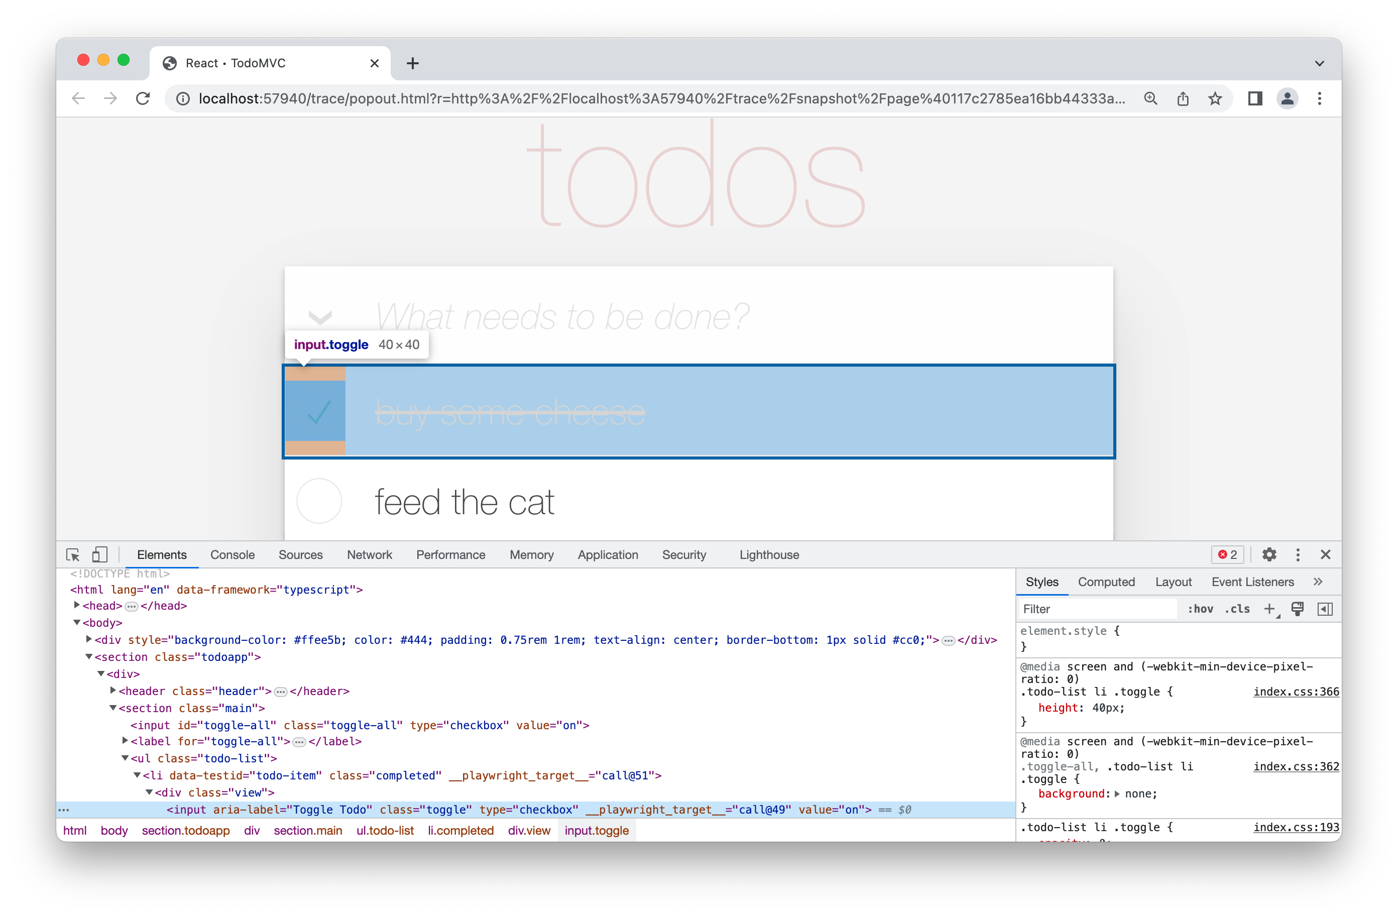
Task: Reload the current page
Action: pyautogui.click(x=143, y=98)
